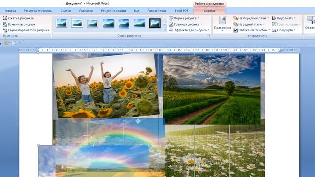The image size is (315, 177).
Task: Open the Вставка ribbon tab
Action: (x=10, y=11)
